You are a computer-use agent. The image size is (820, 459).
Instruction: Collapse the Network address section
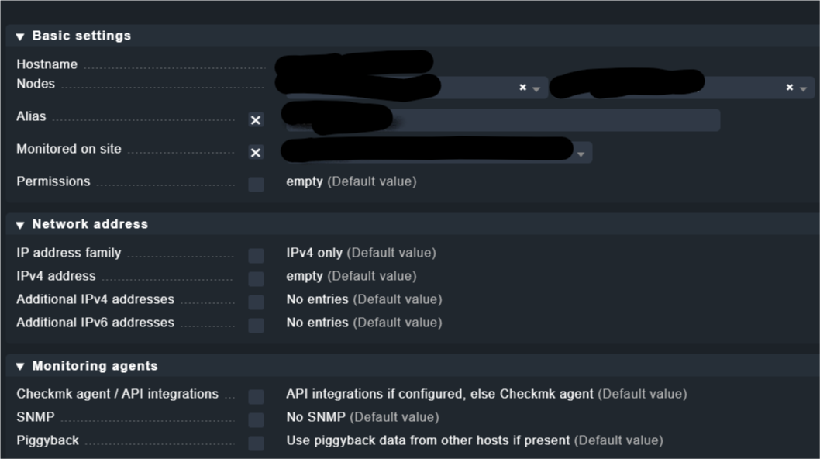click(20, 225)
